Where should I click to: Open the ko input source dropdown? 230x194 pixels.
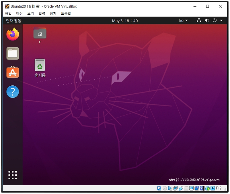click(x=183, y=20)
